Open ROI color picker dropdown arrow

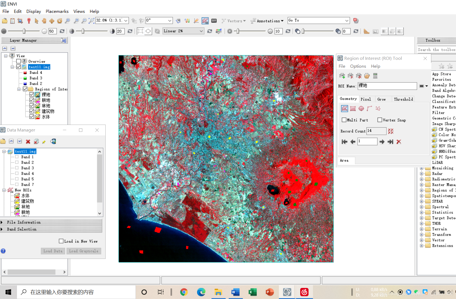tap(427, 86)
